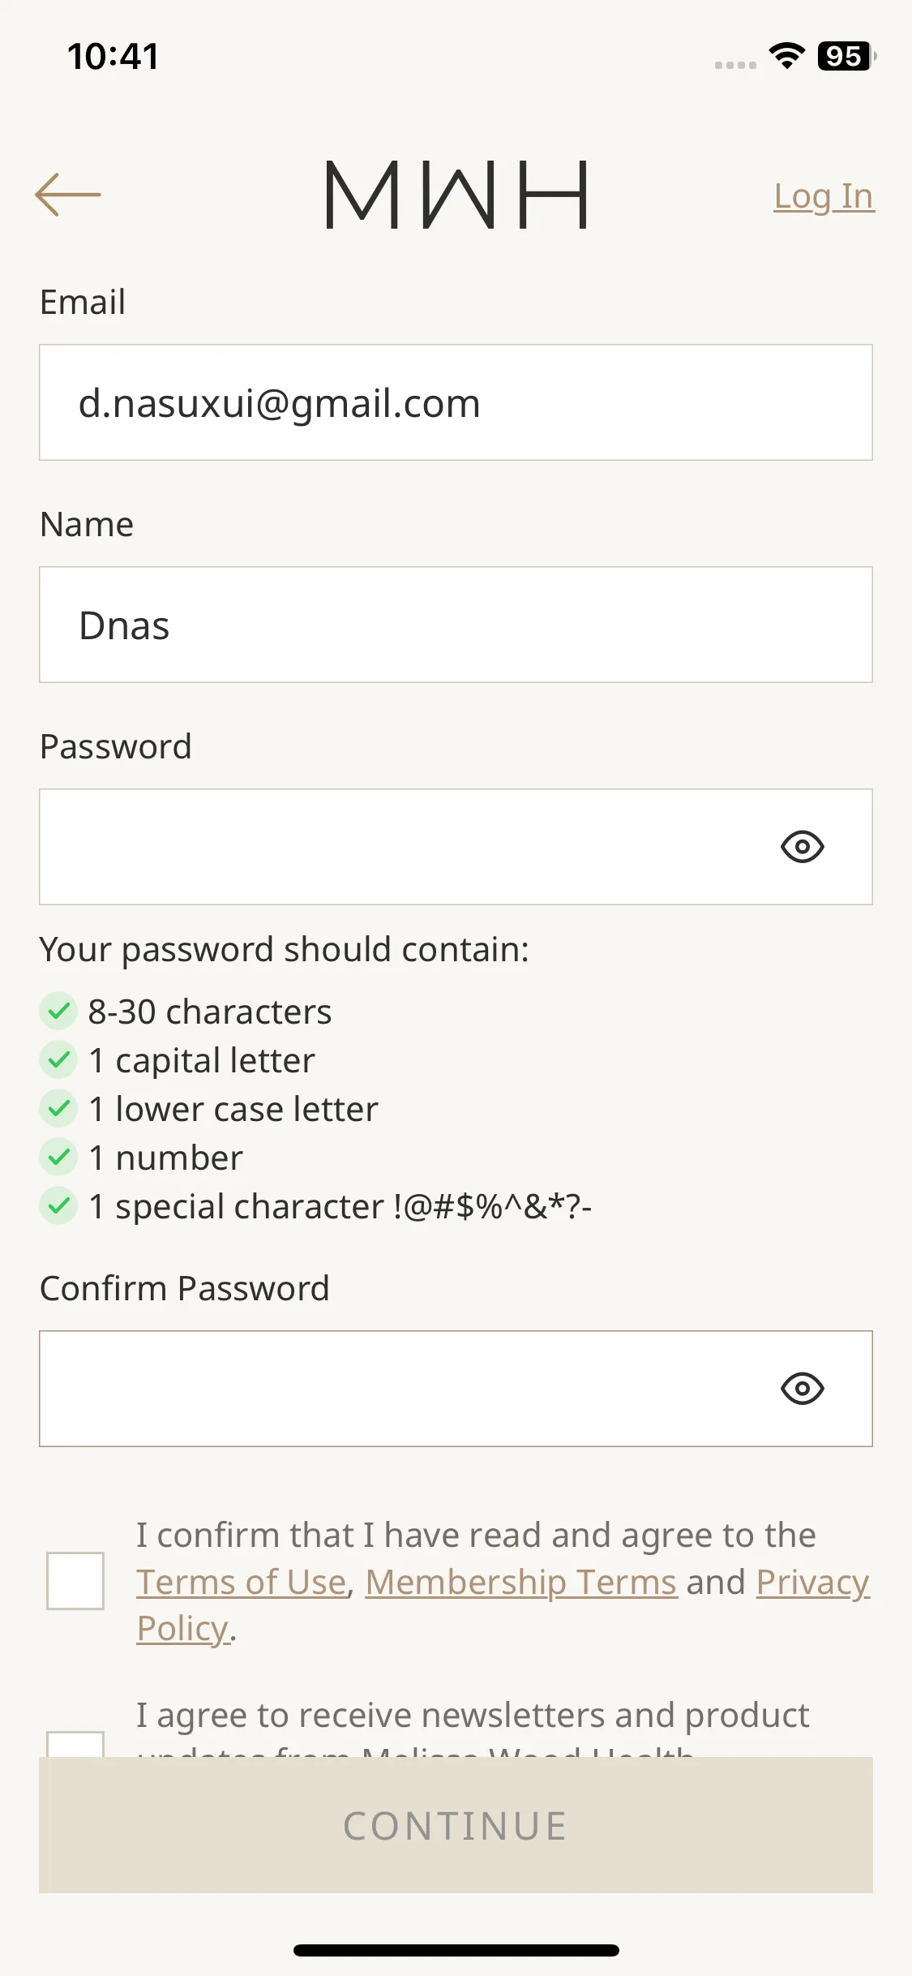The width and height of the screenshot is (912, 1976).
Task: Open the Terms of Use link
Action: (x=242, y=1582)
